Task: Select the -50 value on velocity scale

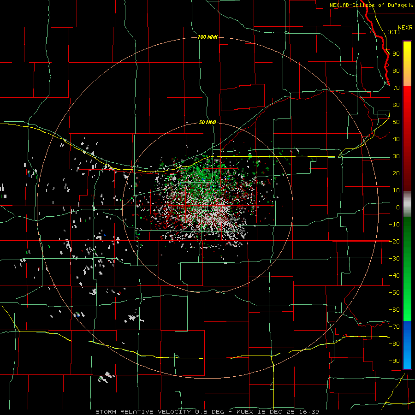Action: tap(394, 293)
